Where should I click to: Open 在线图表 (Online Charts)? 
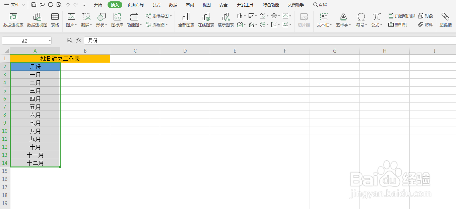pos(206,20)
